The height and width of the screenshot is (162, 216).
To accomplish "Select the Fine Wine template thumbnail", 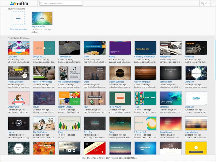I will [x=196, y=48].
